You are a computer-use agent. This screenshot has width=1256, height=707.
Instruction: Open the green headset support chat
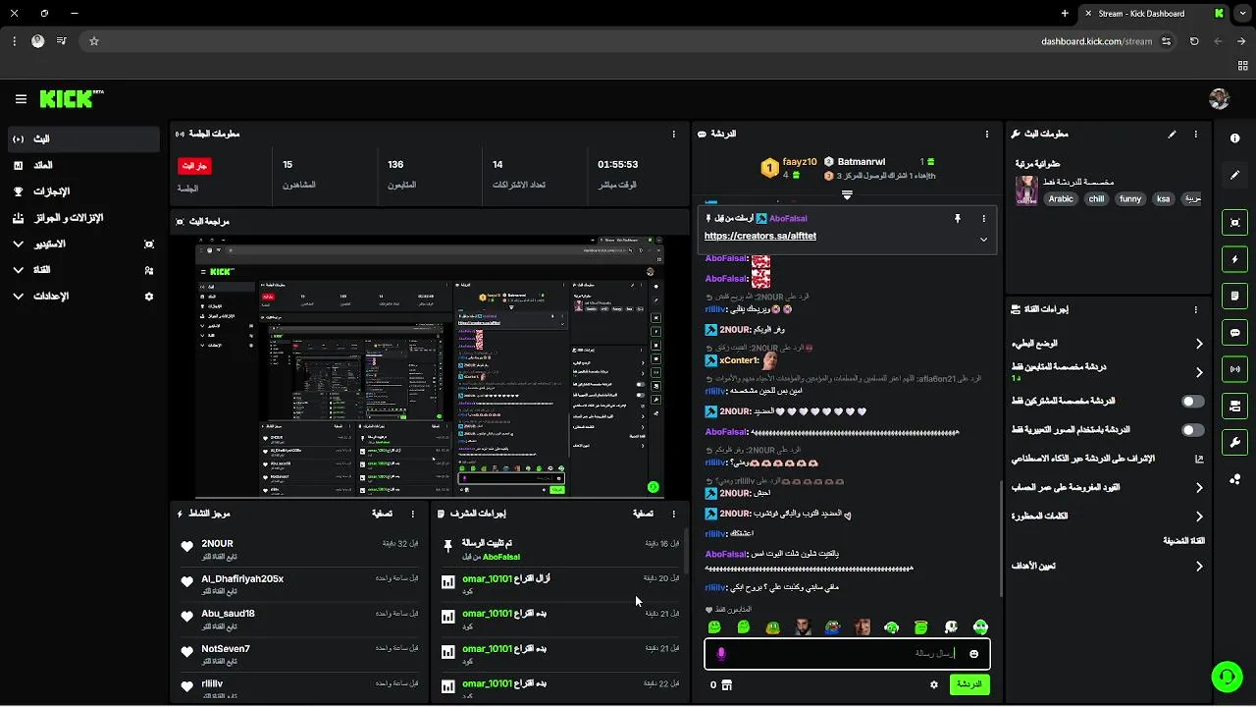click(1226, 676)
